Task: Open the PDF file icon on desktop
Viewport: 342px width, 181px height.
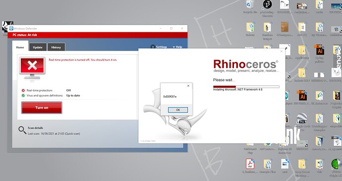Action: (250, 164)
